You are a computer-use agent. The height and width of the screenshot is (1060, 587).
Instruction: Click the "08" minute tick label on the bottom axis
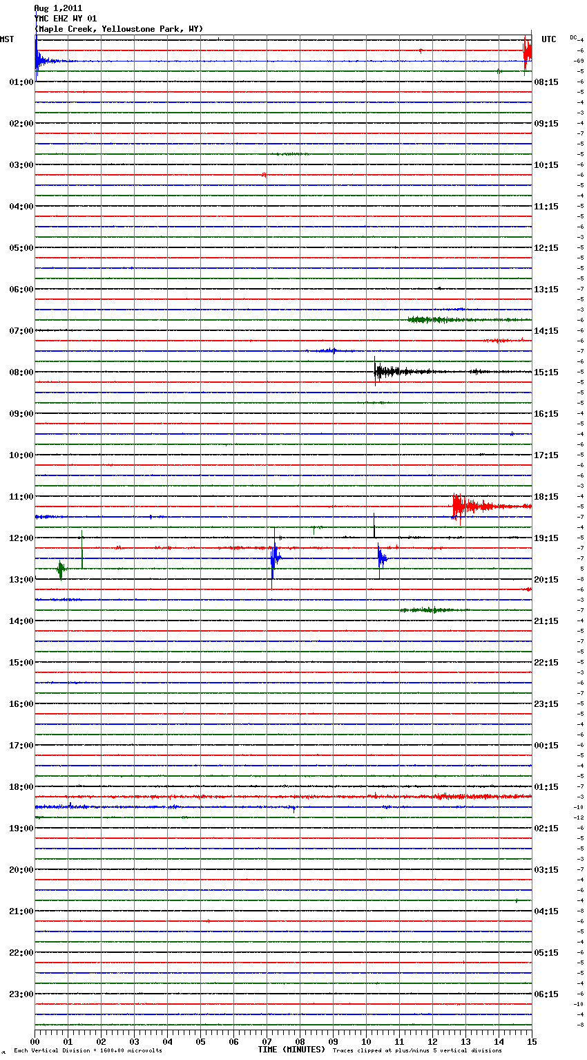[300, 1041]
